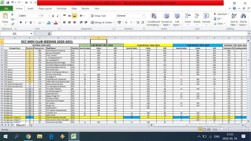Apply the red Font Color

point(55,22)
